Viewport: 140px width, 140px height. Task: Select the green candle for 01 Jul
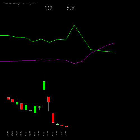pyautogui.click(x=26, y=108)
